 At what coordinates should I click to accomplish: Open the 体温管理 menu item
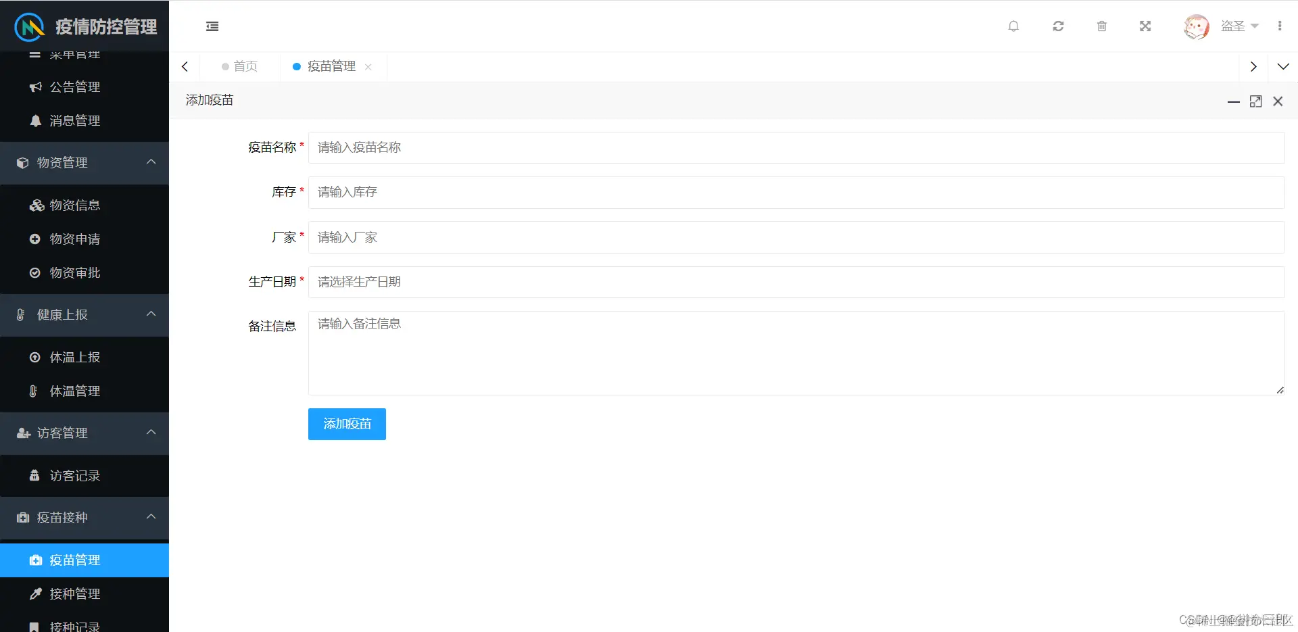85,391
